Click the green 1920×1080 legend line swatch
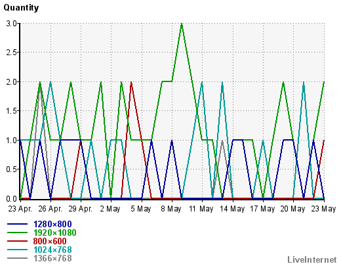The height and width of the screenshot is (266, 341). (18, 233)
